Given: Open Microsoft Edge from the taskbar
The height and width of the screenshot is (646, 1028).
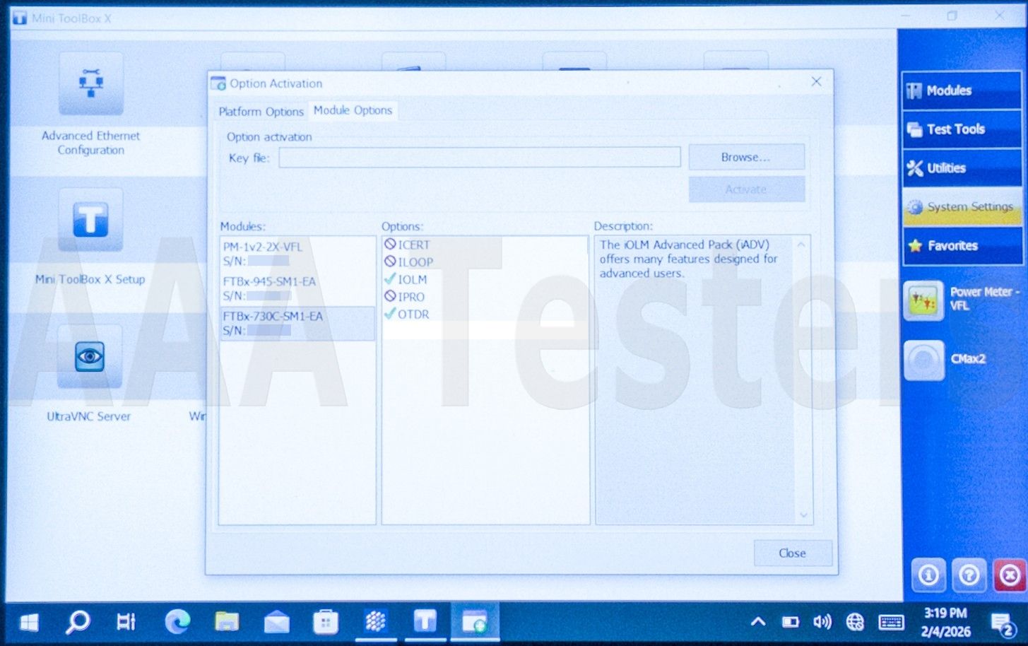Looking at the screenshot, I should tap(177, 622).
